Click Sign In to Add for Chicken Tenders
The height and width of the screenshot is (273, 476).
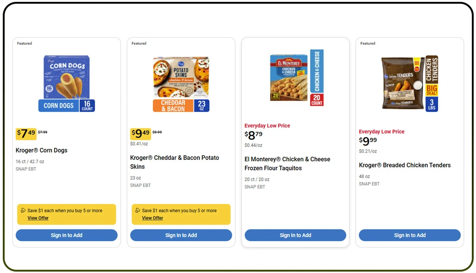409,235
